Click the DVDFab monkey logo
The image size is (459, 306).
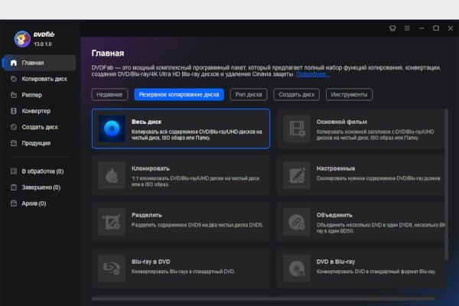[22, 39]
